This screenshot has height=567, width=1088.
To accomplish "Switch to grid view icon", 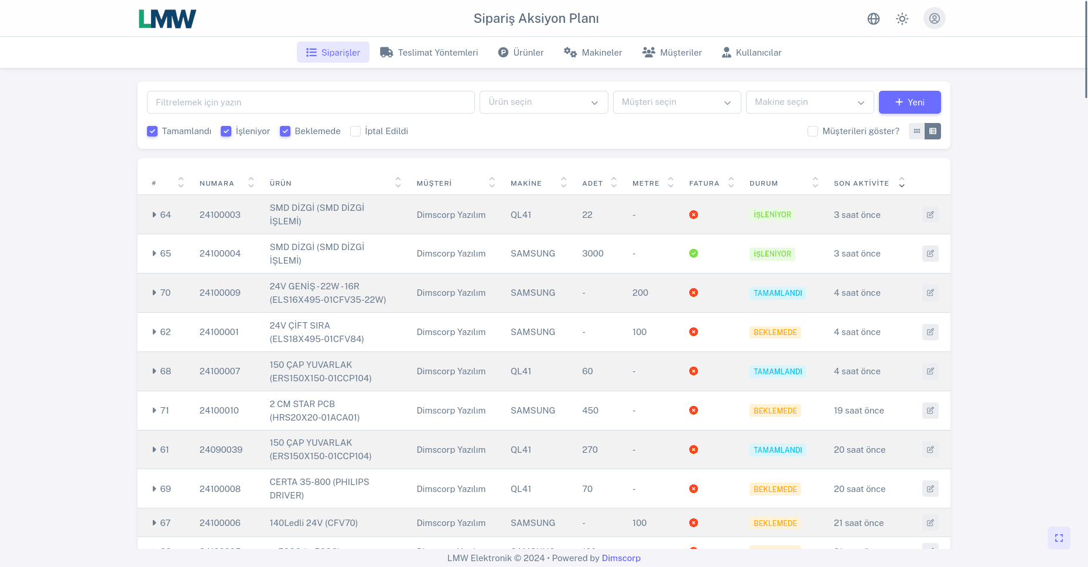I will (x=916, y=131).
